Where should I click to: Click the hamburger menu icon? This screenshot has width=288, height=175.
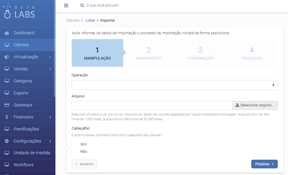tap(66, 5)
